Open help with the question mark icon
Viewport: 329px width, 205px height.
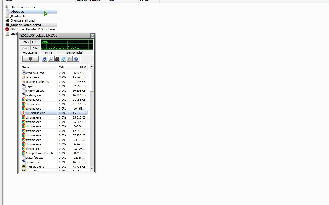coord(76,59)
